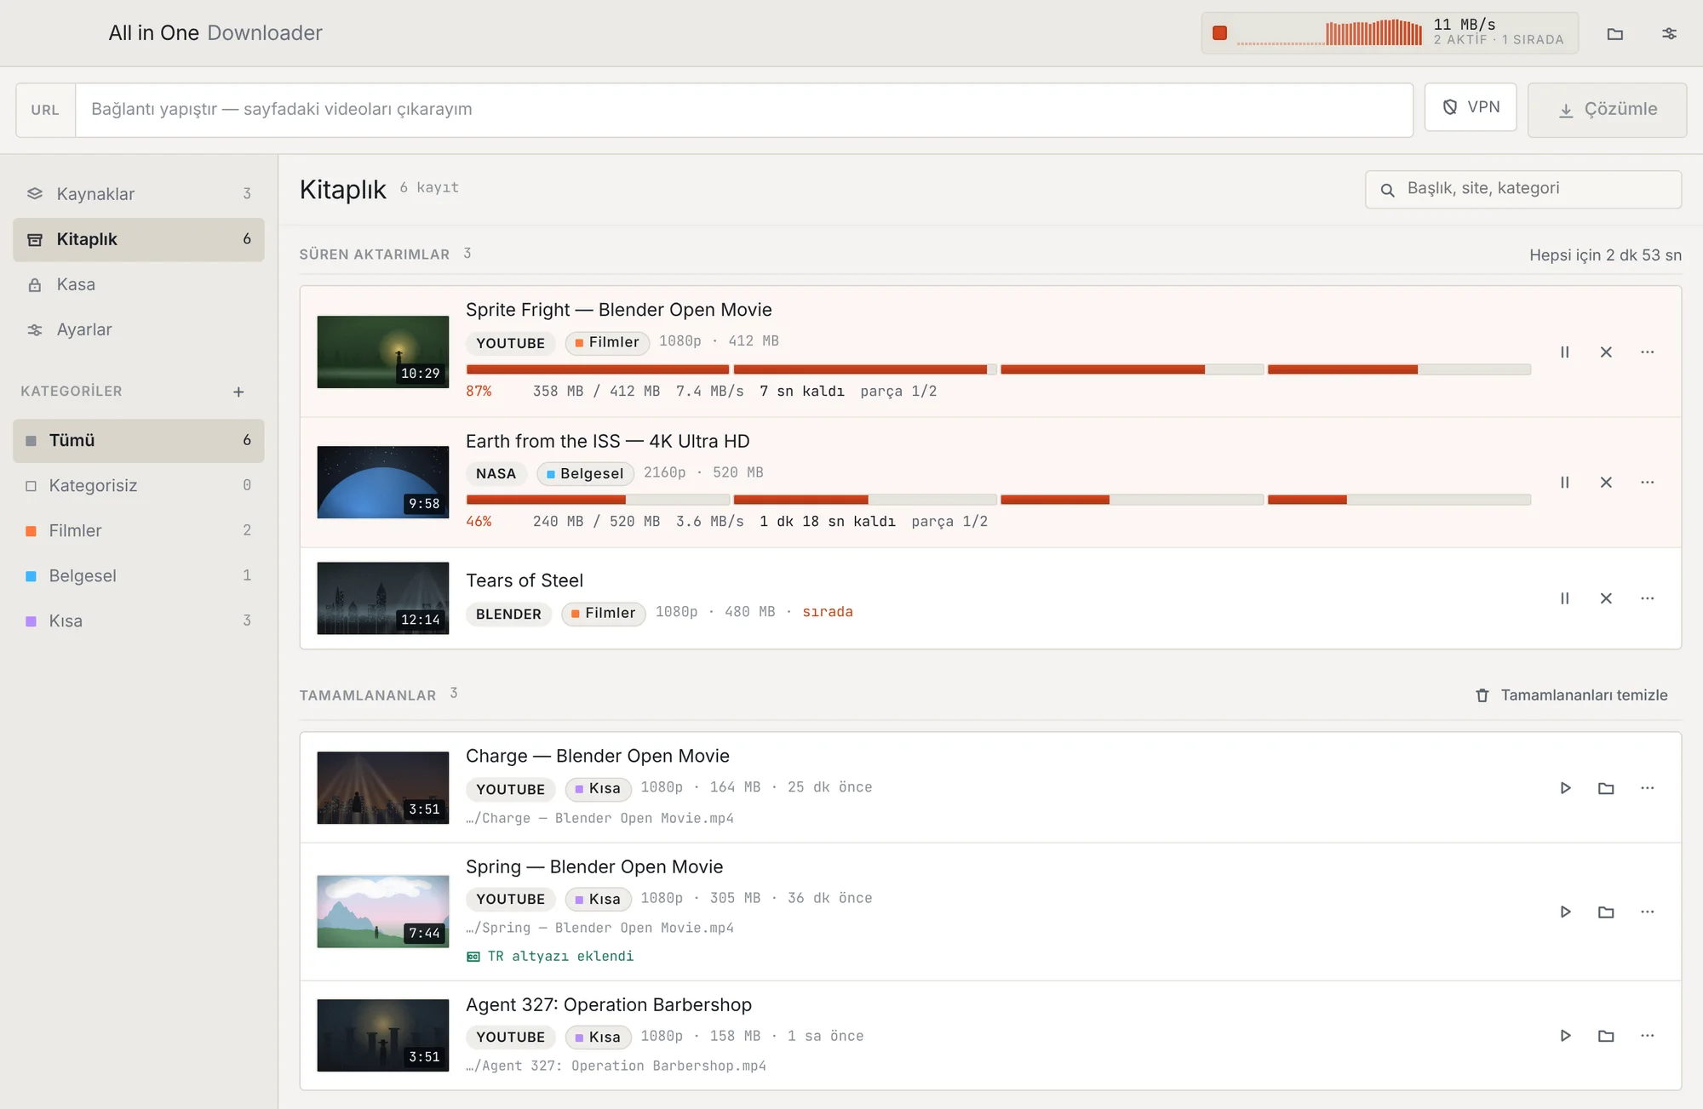
Task: Pause the Sprite Fright download
Action: [x=1565, y=352]
